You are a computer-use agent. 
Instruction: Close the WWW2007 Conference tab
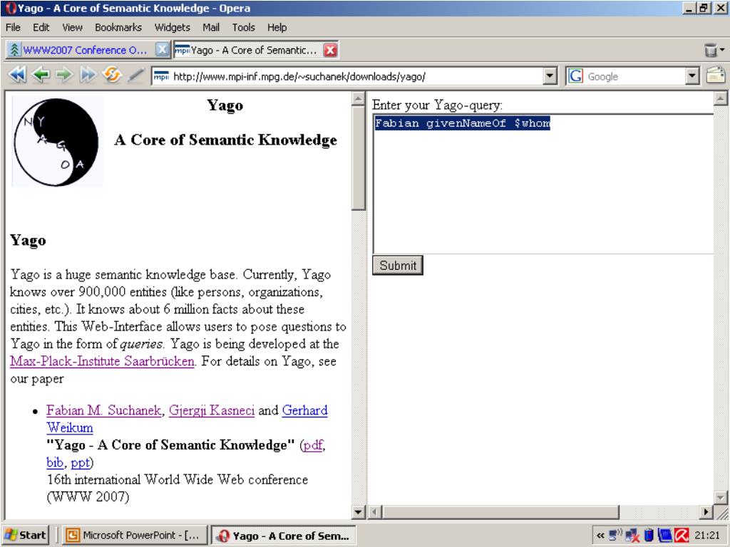pyautogui.click(x=162, y=49)
